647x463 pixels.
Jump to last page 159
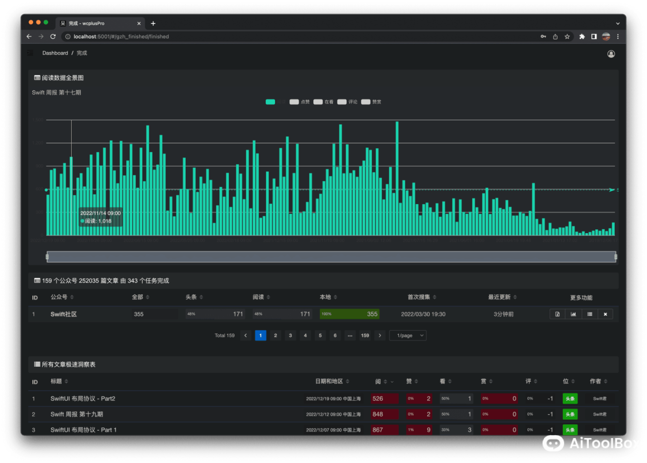tap(365, 336)
